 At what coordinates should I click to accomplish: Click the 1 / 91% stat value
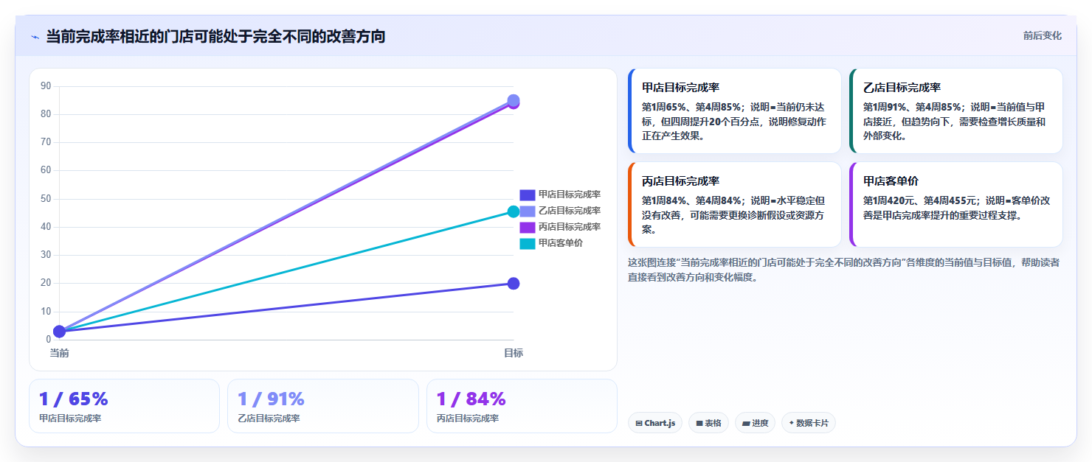(271, 399)
